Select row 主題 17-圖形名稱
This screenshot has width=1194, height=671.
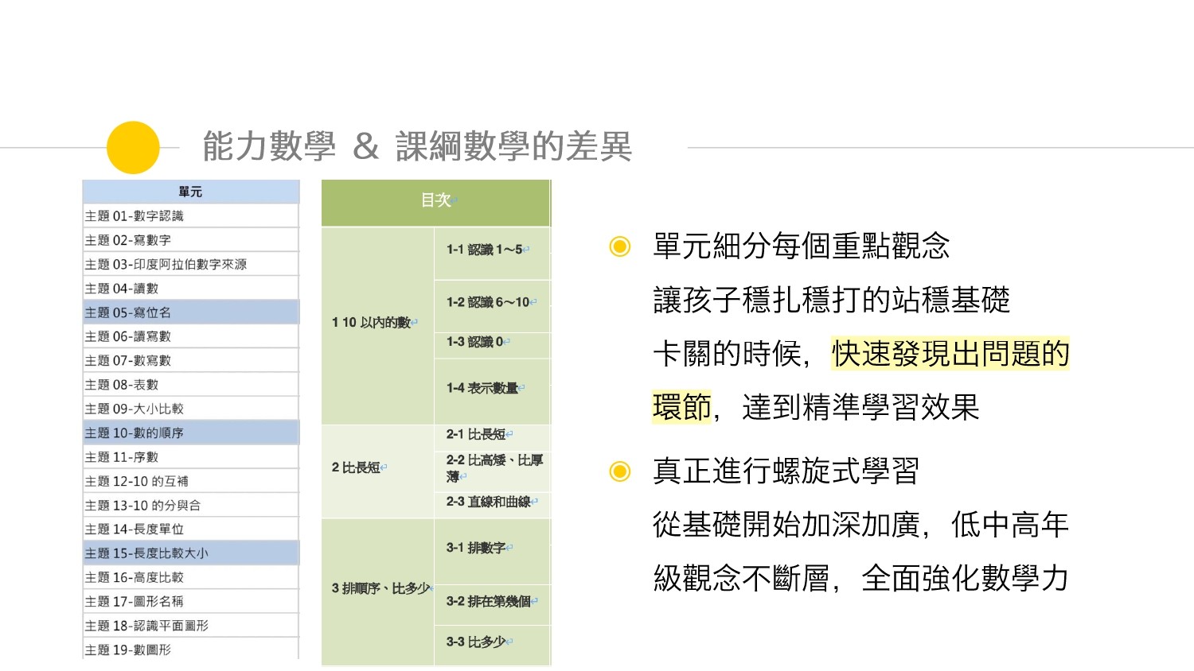point(191,601)
